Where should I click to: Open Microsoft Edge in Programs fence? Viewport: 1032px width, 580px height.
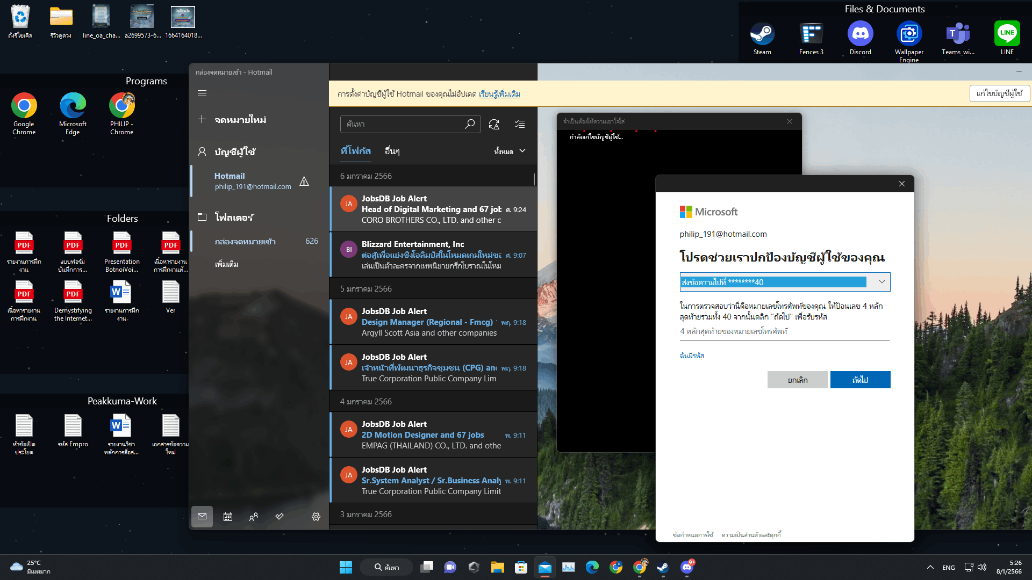[73, 113]
